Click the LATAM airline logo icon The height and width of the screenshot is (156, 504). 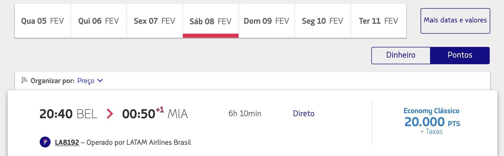(x=45, y=142)
